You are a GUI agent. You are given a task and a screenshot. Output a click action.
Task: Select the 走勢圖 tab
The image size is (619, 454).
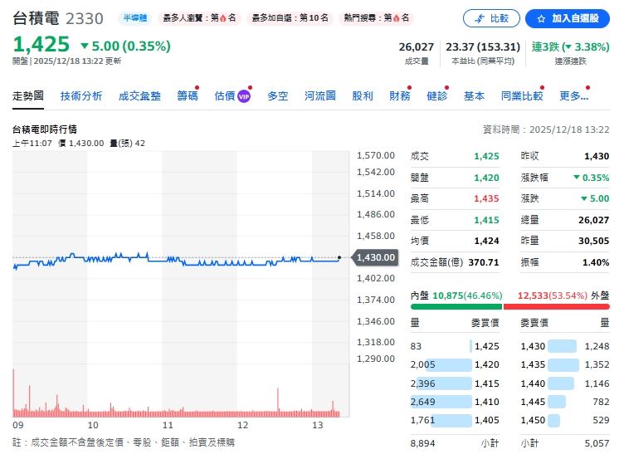28,96
